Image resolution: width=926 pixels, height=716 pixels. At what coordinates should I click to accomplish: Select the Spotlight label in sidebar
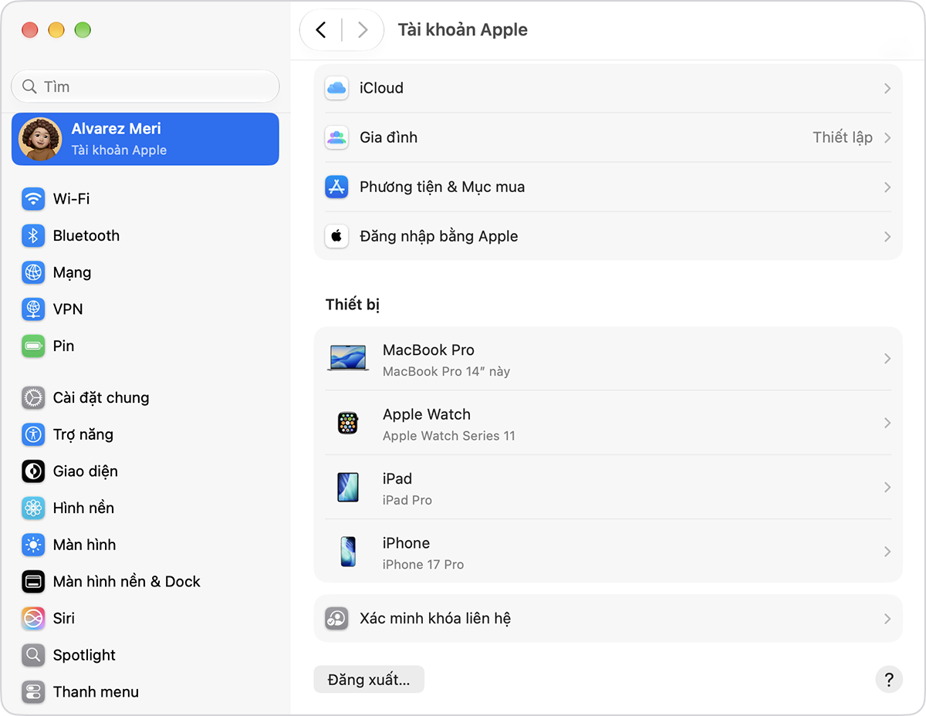(84, 655)
